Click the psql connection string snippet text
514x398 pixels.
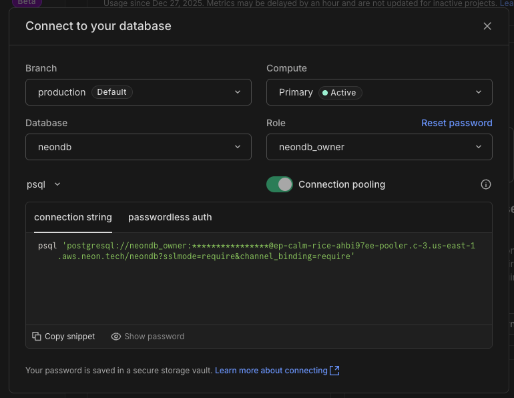coord(256,251)
